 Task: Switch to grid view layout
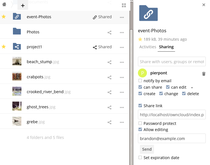tap(124, 5)
